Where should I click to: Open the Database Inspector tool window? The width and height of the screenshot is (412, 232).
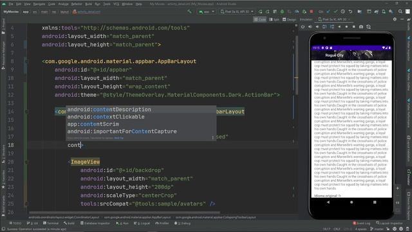pyautogui.click(x=95, y=224)
